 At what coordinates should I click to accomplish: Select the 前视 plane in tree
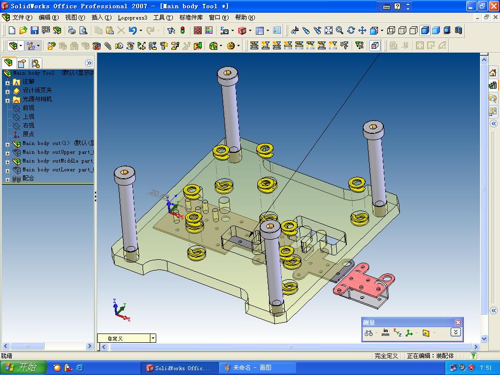(28, 108)
